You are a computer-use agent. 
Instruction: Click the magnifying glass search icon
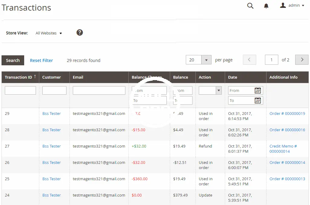[250, 6]
